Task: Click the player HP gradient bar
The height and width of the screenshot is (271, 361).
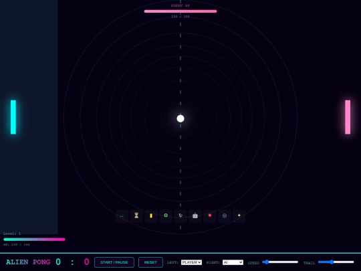Action: click(x=34, y=240)
